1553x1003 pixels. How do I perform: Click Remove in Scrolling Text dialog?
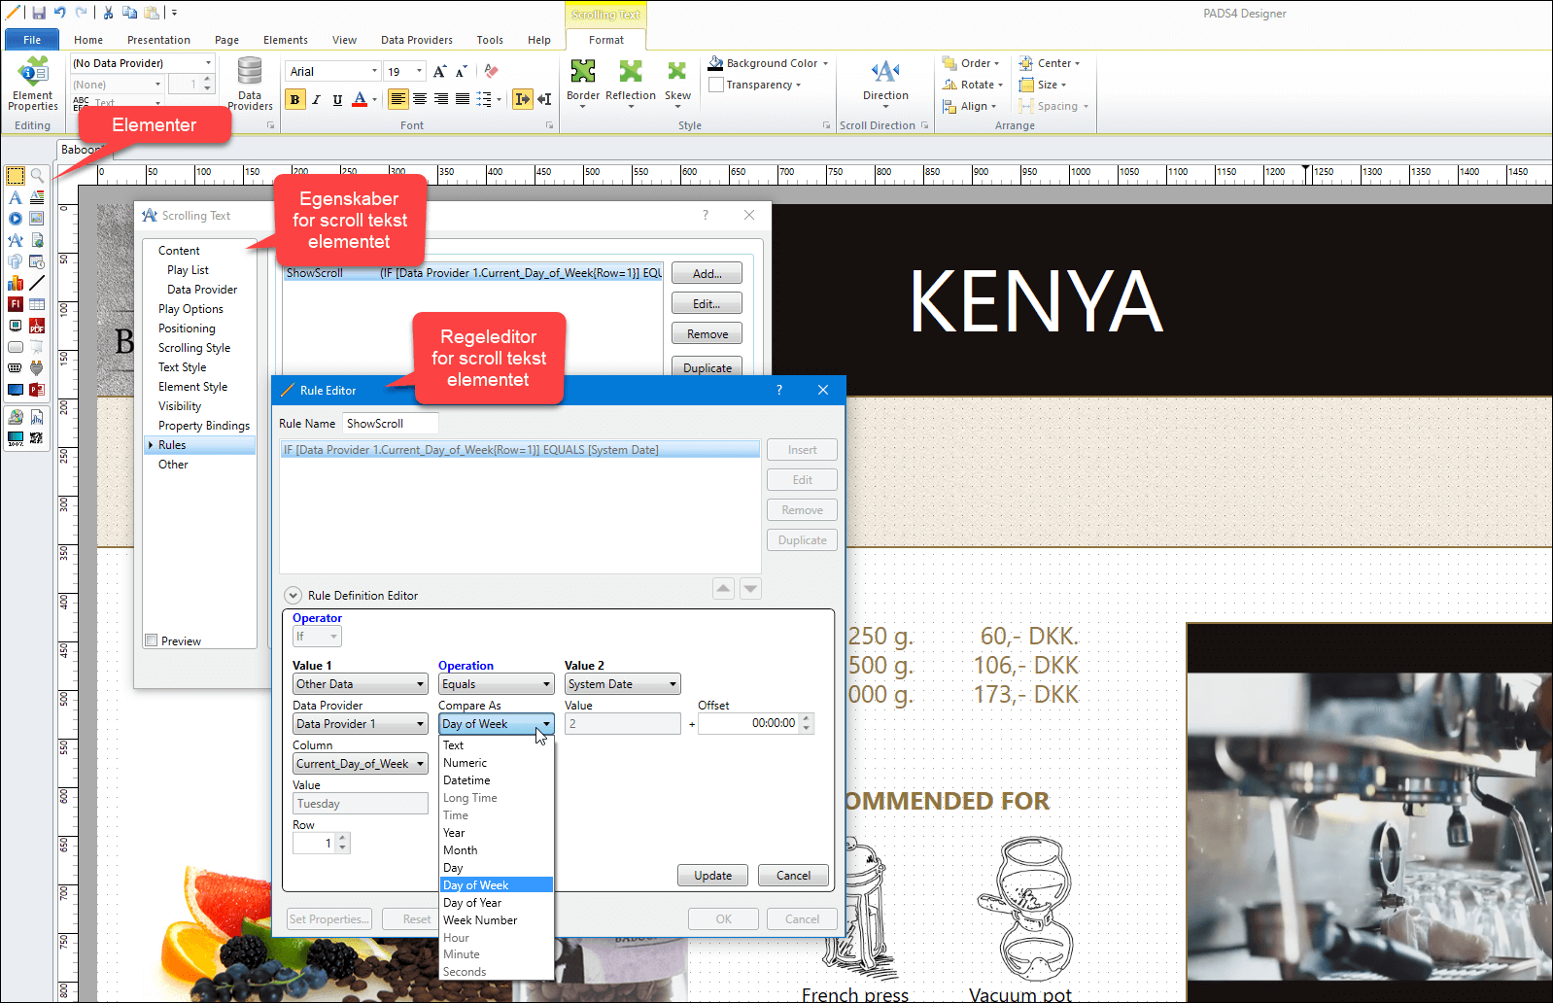coord(707,334)
